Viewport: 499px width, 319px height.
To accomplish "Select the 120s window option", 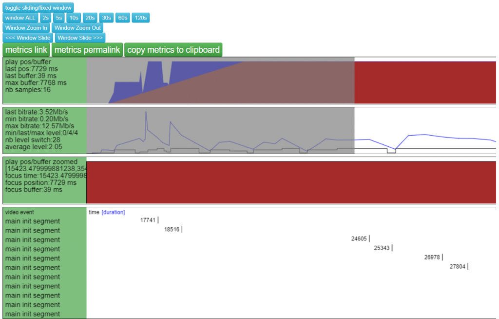I will pyautogui.click(x=140, y=18).
